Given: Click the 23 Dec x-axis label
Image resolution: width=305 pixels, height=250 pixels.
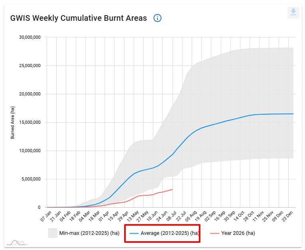Looking at the screenshot, I should (287, 216).
